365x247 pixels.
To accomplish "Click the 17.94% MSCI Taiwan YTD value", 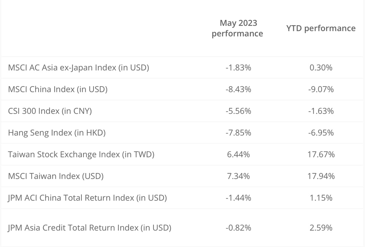I will pos(321,176).
